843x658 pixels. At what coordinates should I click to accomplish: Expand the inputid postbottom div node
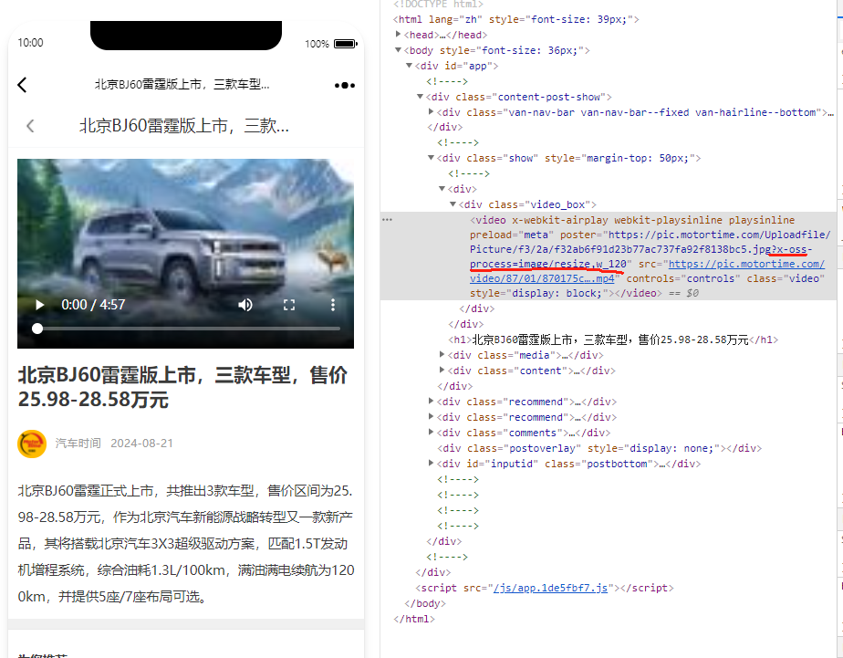click(432, 463)
